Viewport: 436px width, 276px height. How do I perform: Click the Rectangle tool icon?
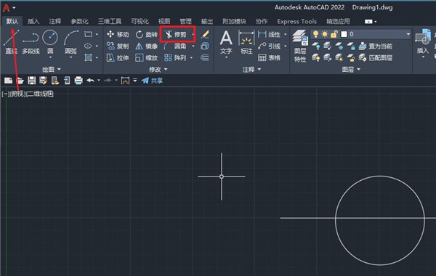point(88,34)
